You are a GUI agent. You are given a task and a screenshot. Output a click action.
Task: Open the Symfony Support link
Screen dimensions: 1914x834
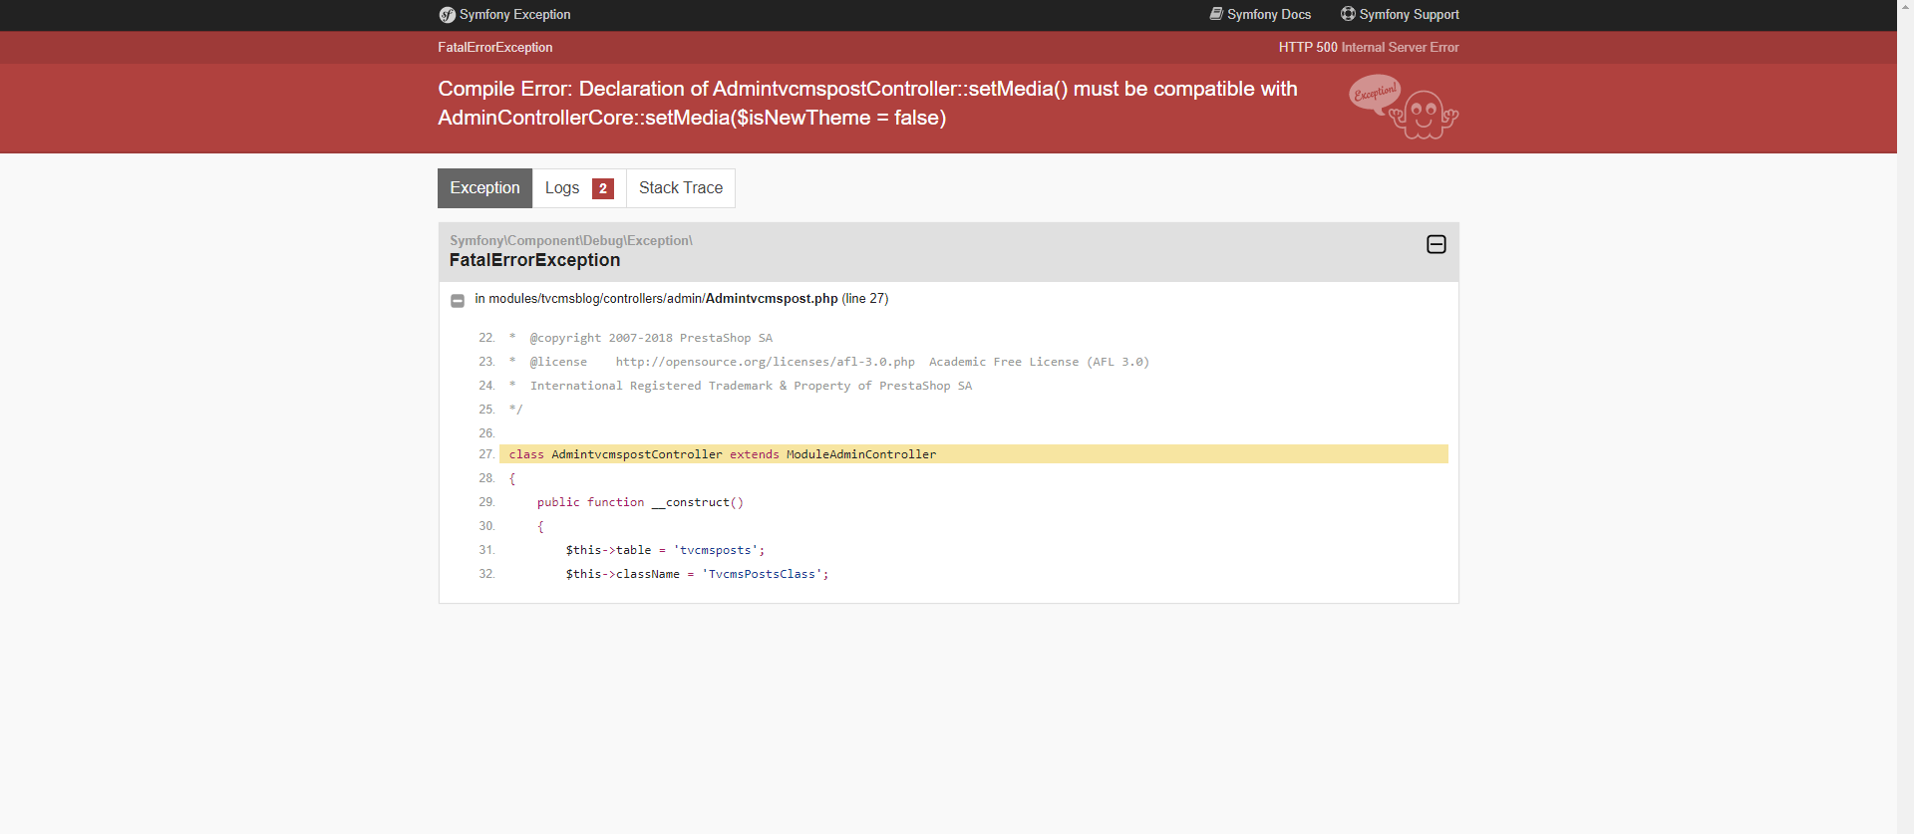1409,15
